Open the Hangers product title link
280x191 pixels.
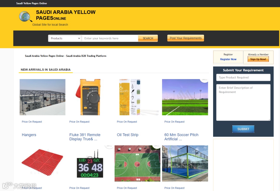[x=29, y=135]
